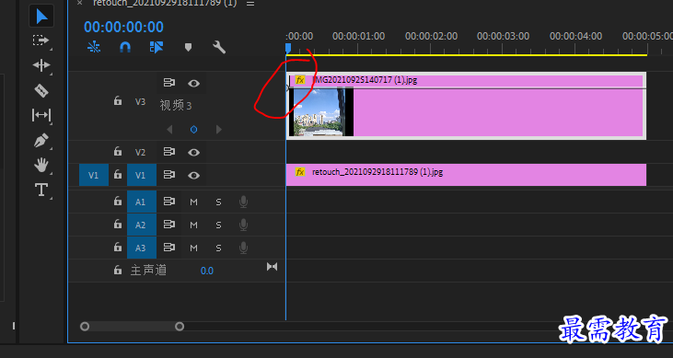Toggle sync lock for V1 track

pyautogui.click(x=169, y=175)
